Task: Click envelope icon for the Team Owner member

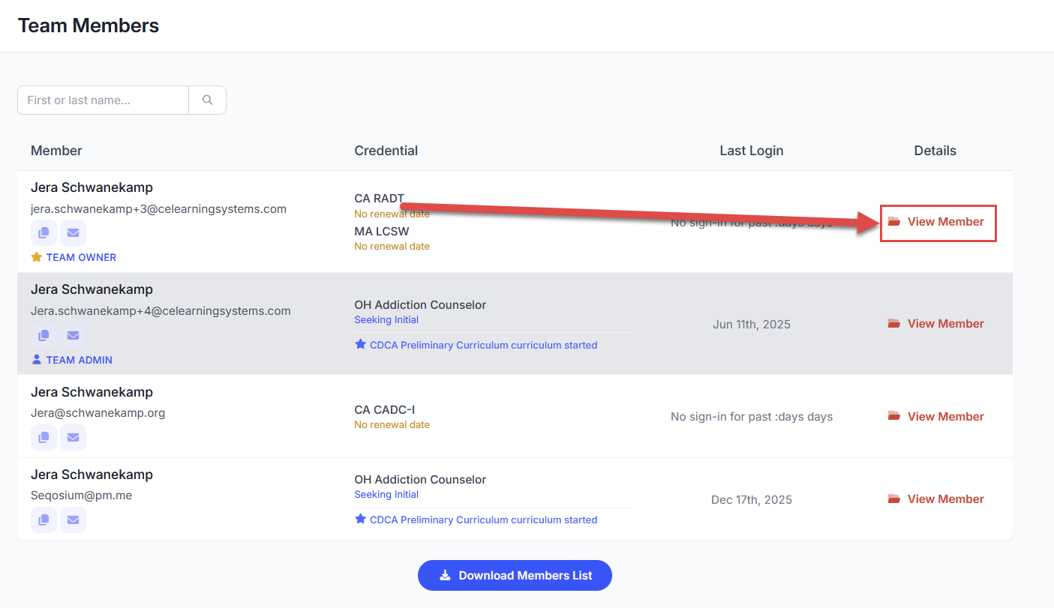Action: tap(73, 233)
